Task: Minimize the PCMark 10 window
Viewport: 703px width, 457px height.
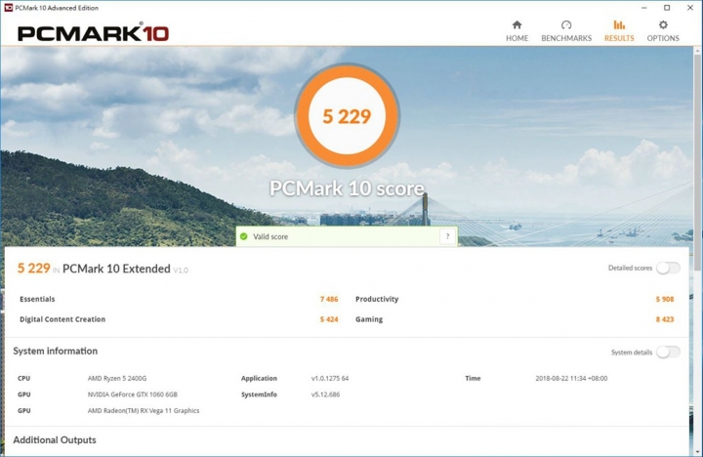Action: [644, 8]
